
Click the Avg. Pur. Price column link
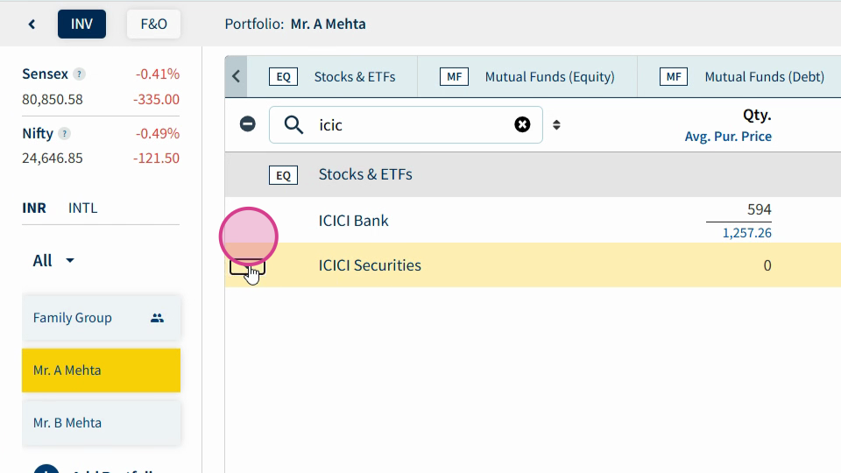coord(728,137)
